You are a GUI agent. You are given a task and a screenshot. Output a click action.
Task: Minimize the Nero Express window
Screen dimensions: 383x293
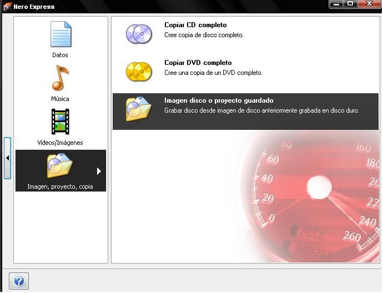coord(336,4)
